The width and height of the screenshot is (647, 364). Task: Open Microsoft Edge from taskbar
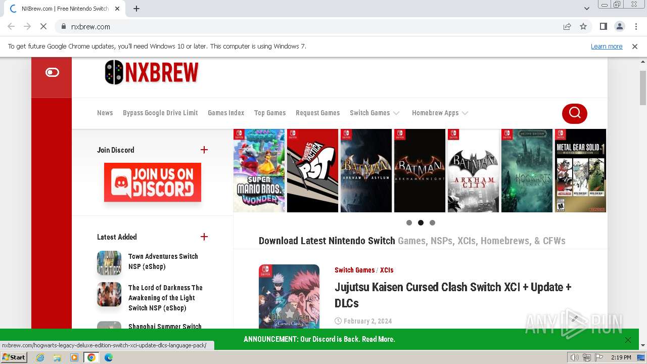tap(109, 357)
